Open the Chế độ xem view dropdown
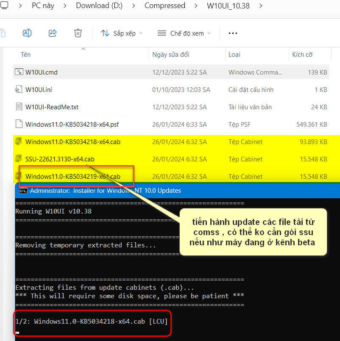 pyautogui.click(x=184, y=33)
